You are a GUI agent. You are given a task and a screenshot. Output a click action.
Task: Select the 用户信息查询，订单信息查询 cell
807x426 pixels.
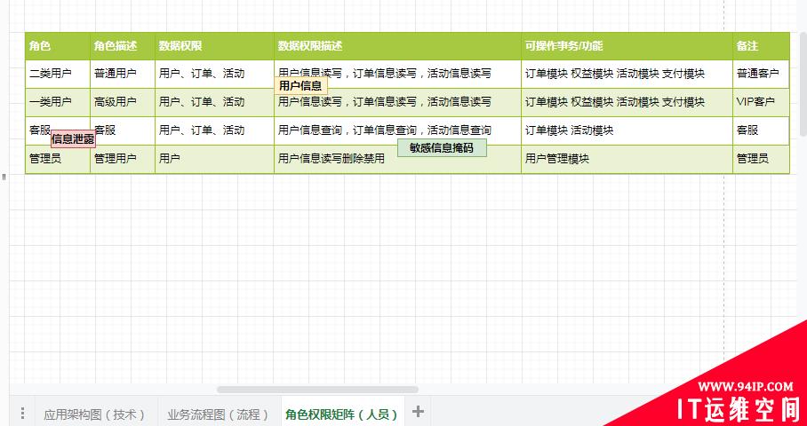398,130
